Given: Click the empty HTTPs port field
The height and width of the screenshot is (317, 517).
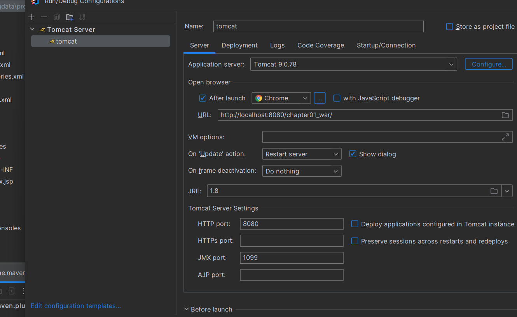Looking at the screenshot, I should (x=292, y=241).
